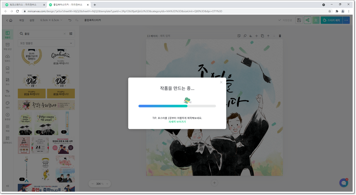The height and width of the screenshot is (195, 356).
Task: Open the search filter options
Action: click(x=71, y=34)
